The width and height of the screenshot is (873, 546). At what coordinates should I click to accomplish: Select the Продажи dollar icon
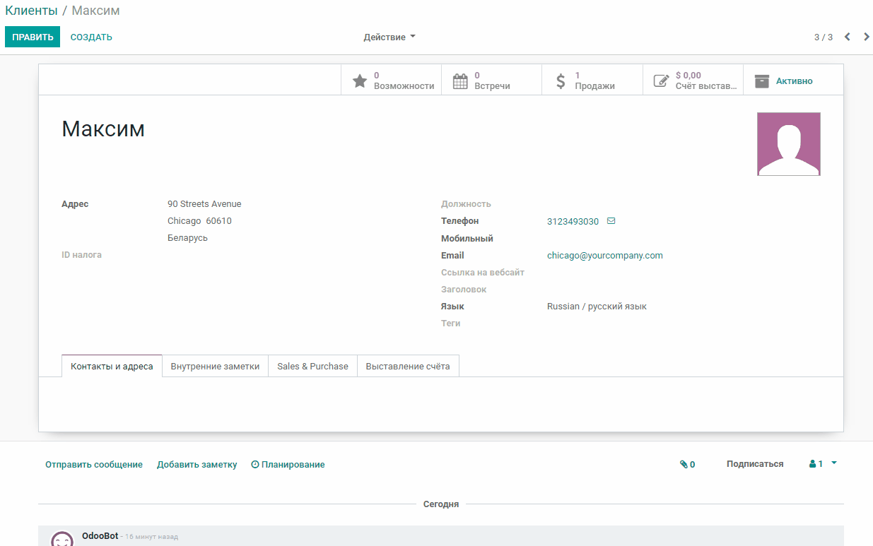tap(561, 80)
